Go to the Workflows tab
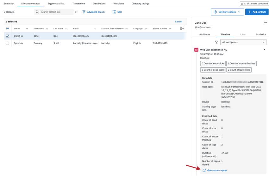This screenshot has width=269, height=176. 119,3
